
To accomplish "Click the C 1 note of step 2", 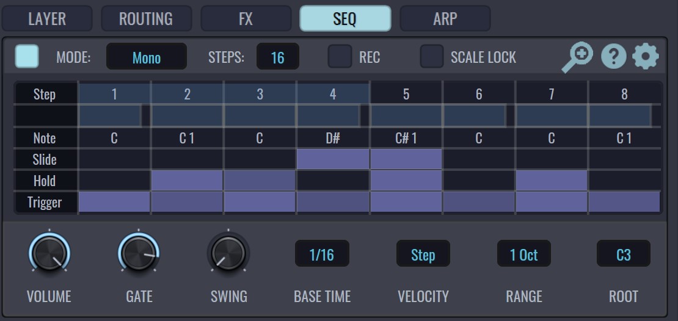I will (187, 138).
